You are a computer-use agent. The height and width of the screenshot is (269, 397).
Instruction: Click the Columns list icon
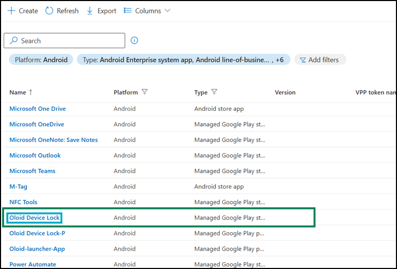[x=128, y=11]
